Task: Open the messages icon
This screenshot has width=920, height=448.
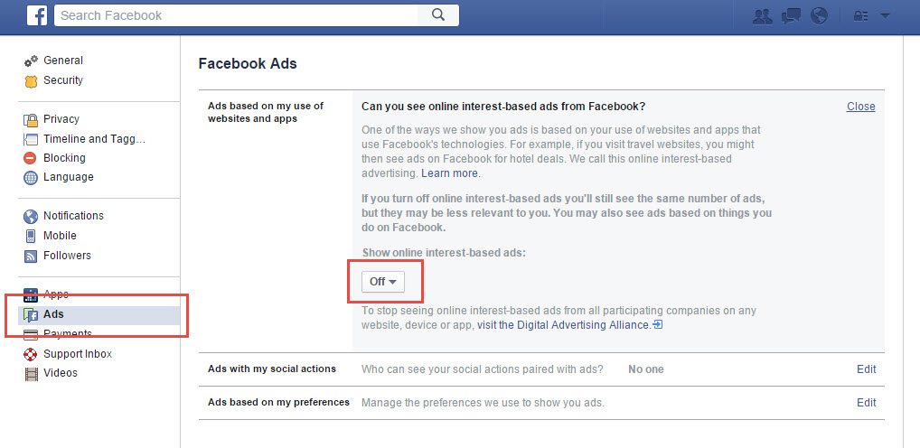Action: [791, 15]
